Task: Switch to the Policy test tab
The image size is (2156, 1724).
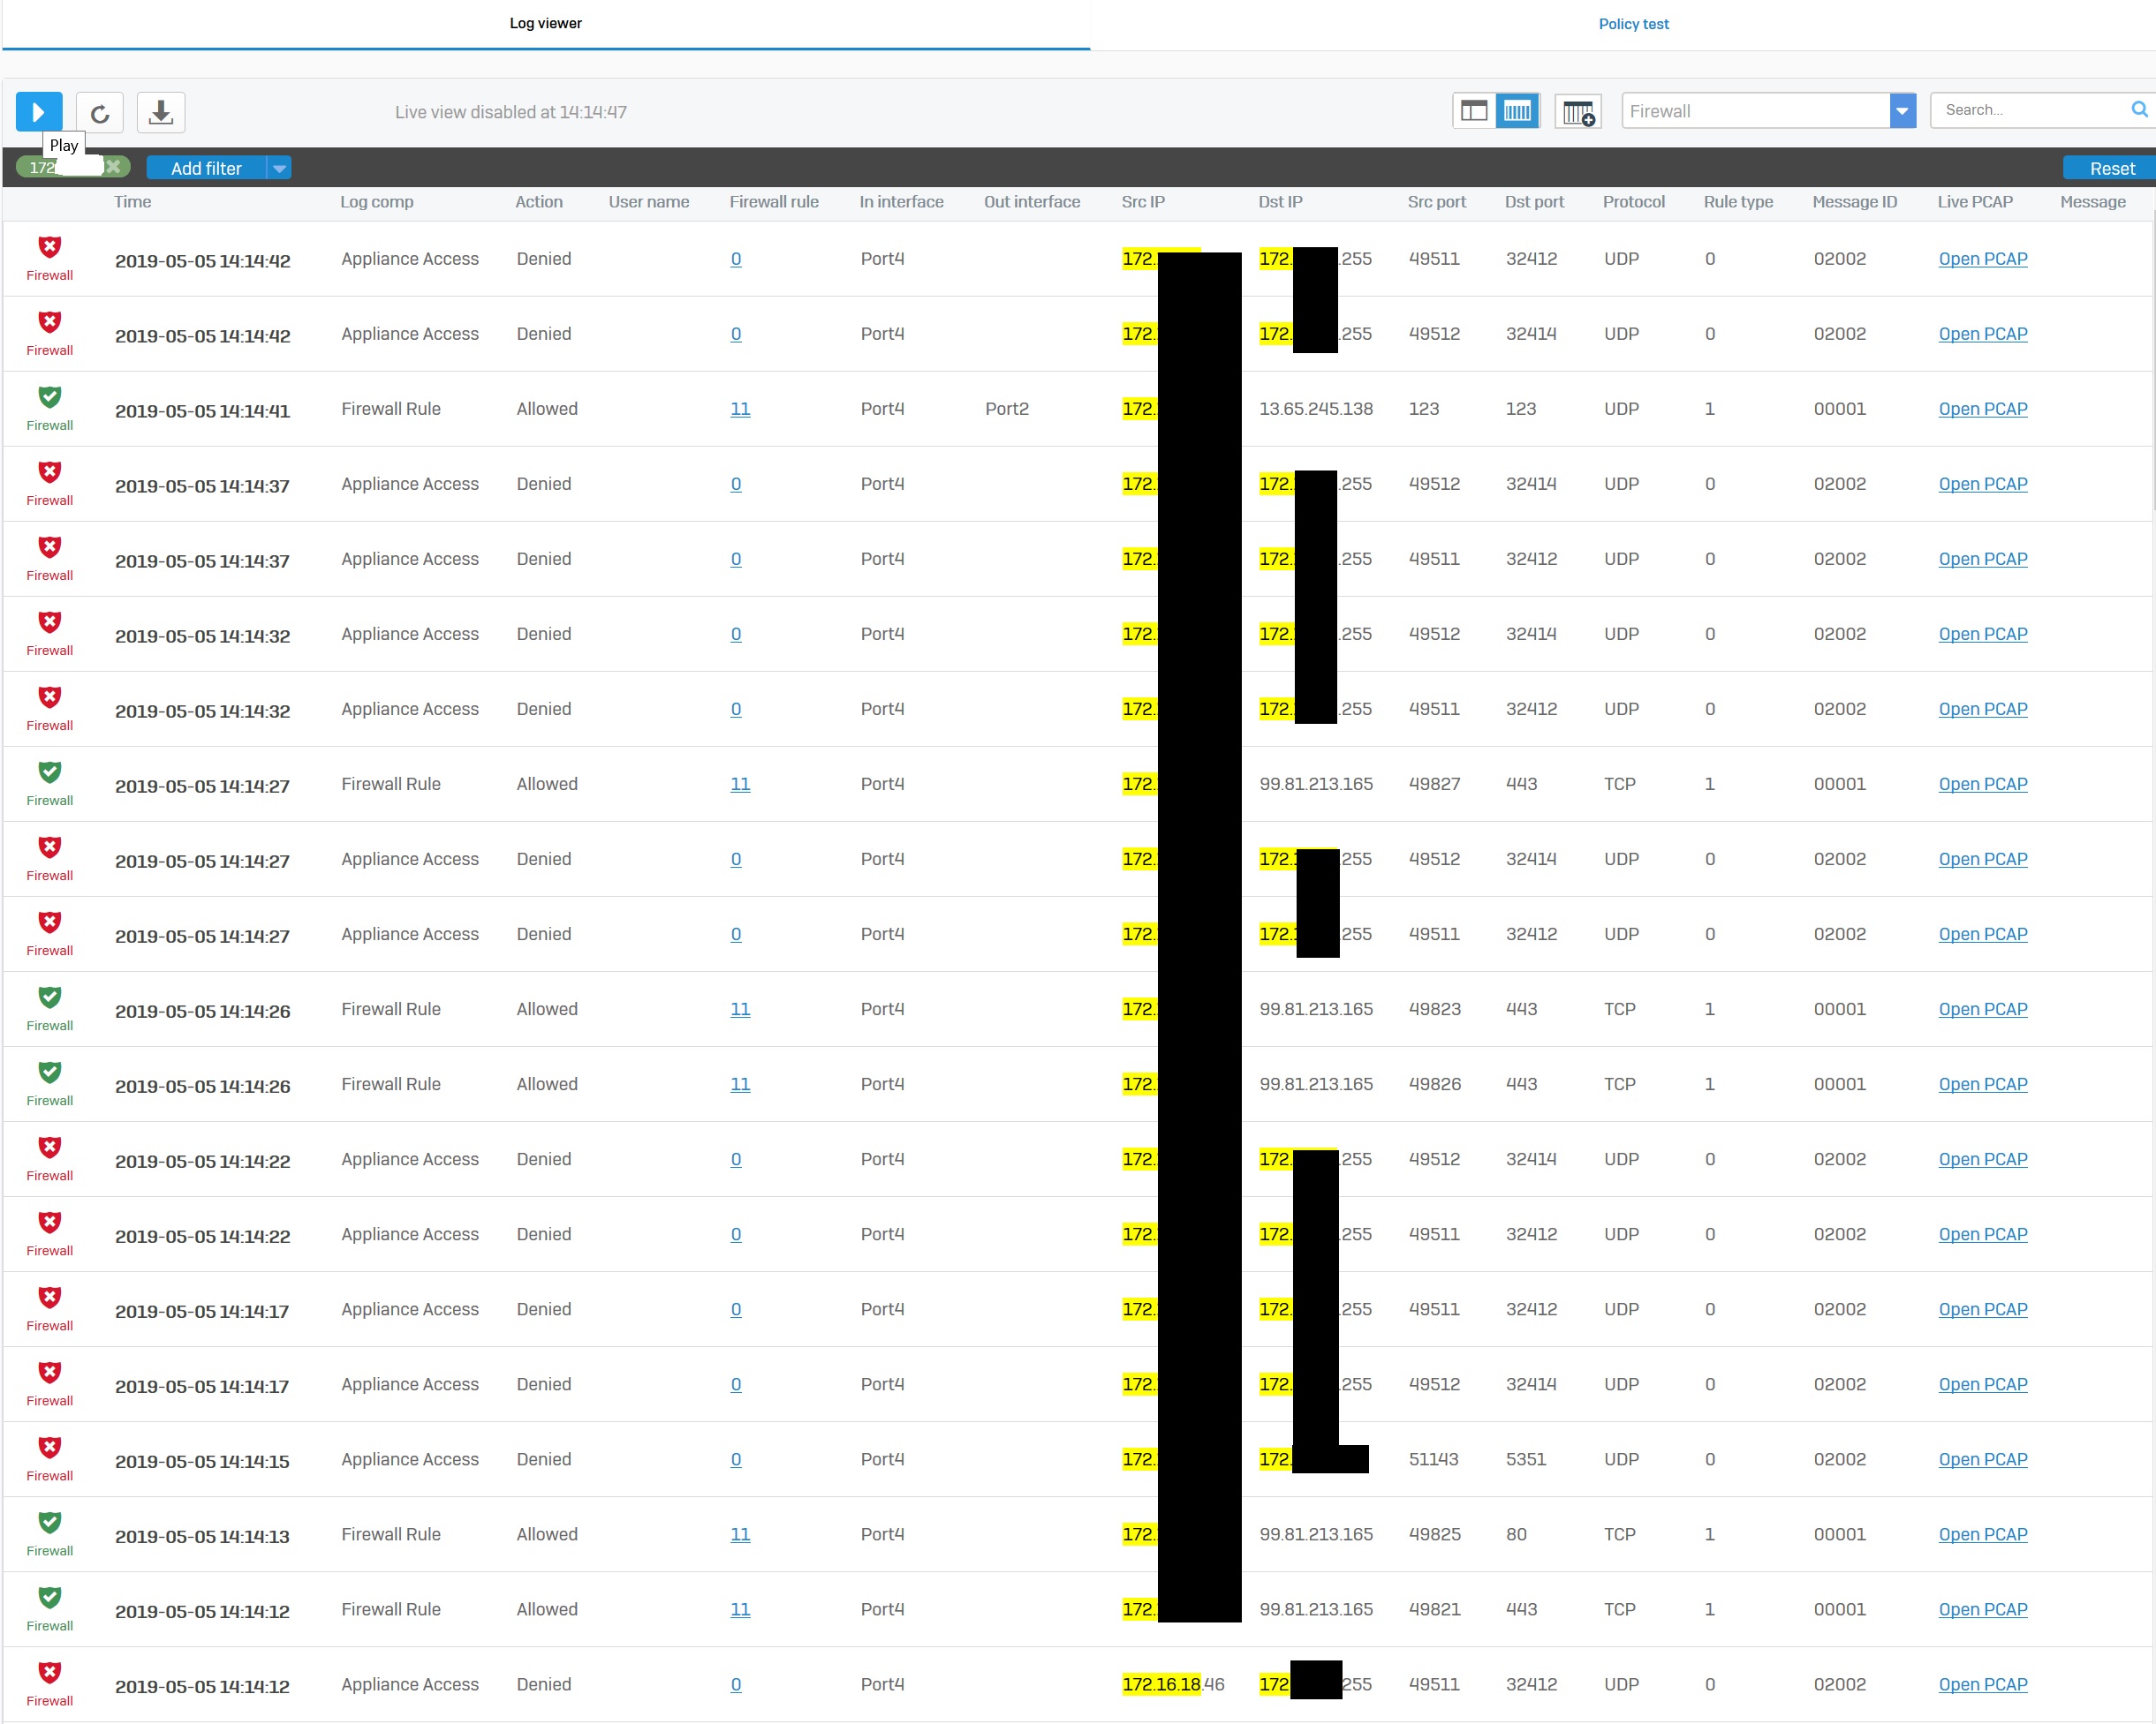Action: pyautogui.click(x=1632, y=24)
